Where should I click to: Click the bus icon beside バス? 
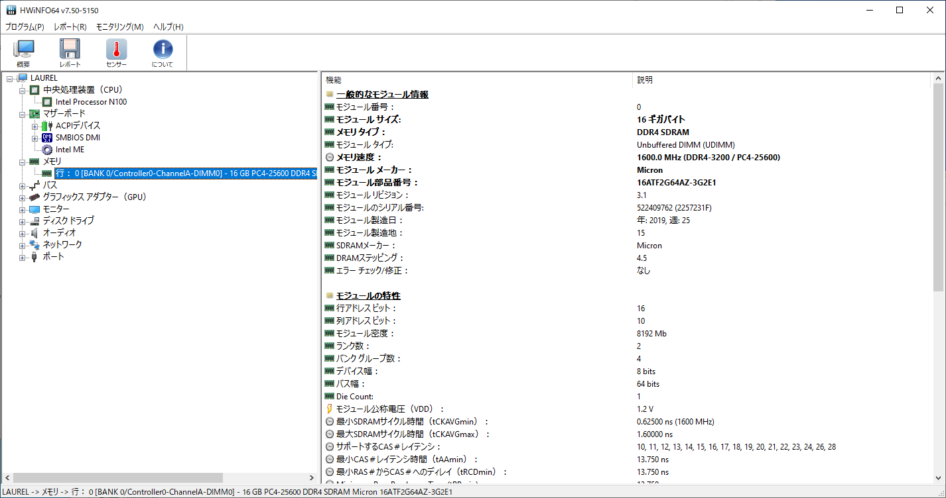[34, 185]
